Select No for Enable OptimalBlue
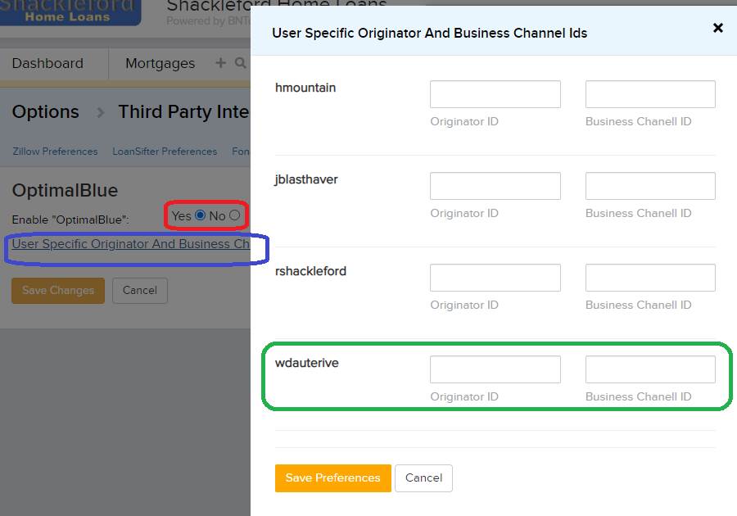Screen dimensions: 737x516 pos(234,215)
